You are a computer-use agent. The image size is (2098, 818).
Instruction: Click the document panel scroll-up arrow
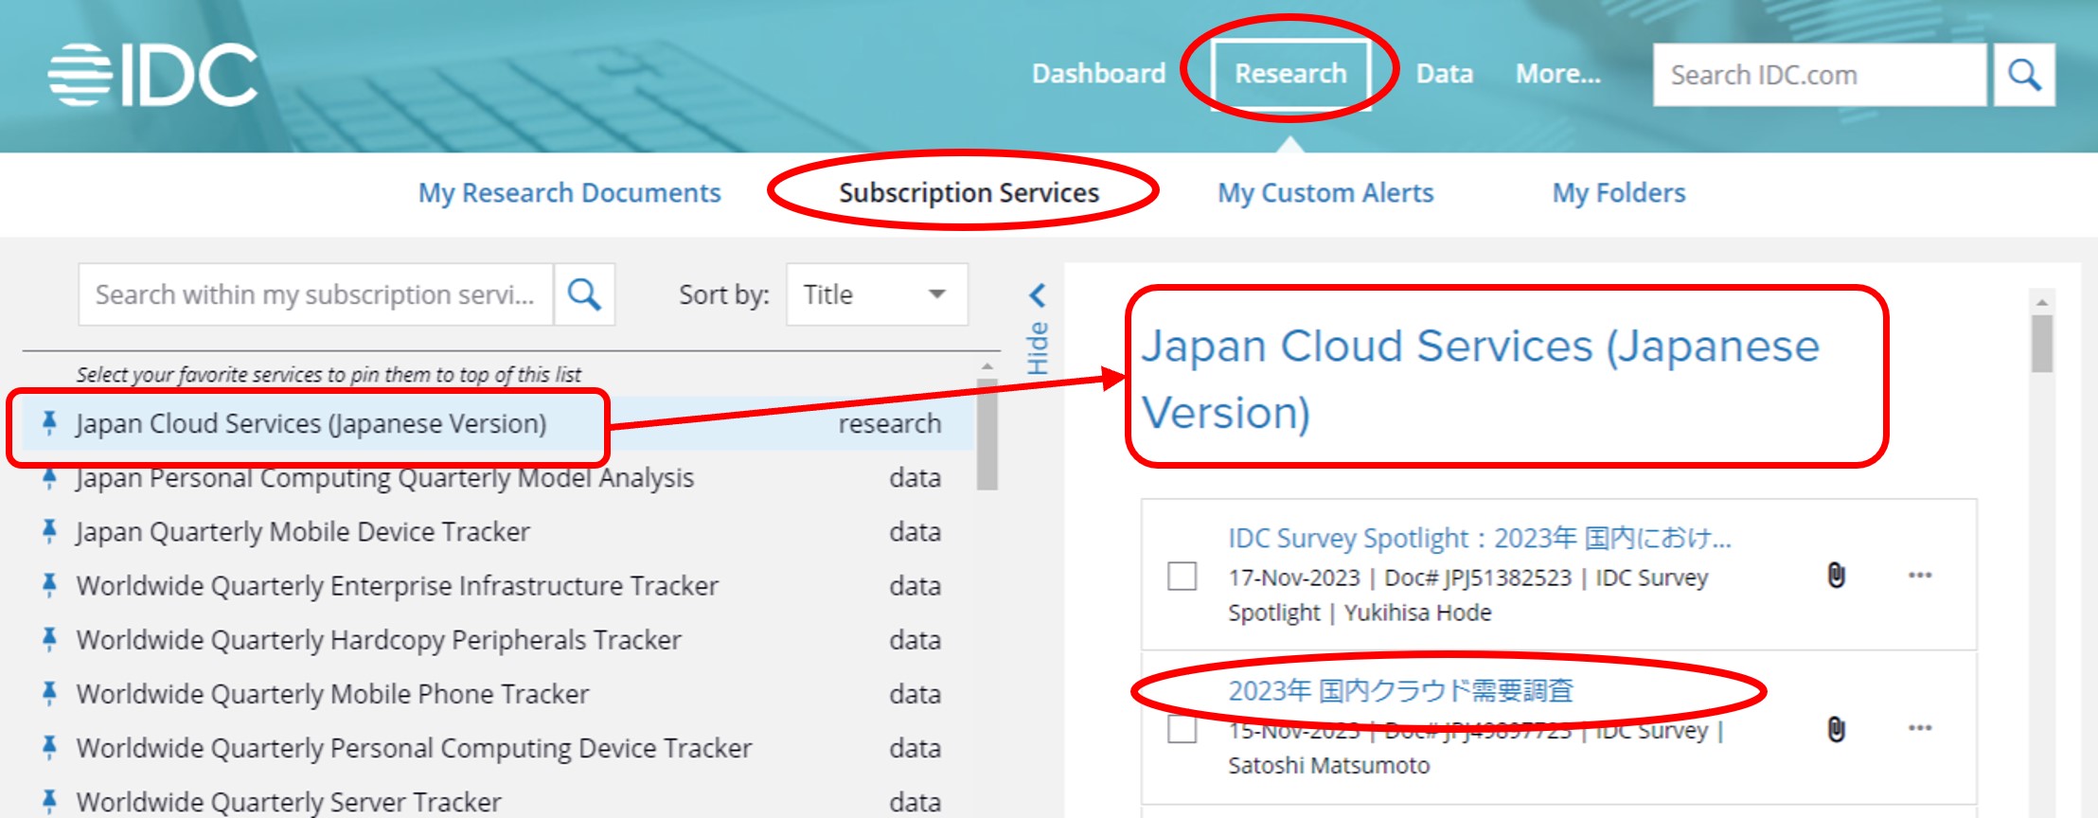tap(2042, 302)
